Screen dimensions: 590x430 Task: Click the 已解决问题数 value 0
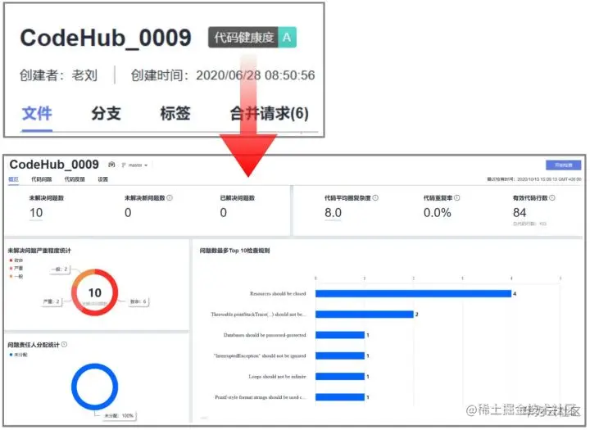[x=224, y=213]
